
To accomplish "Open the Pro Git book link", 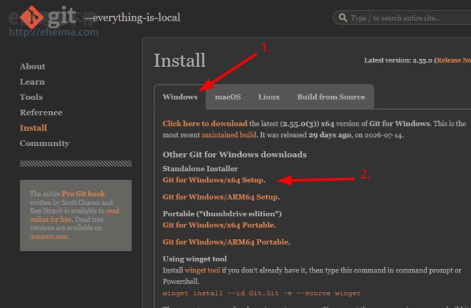I will pyautogui.click(x=83, y=193).
